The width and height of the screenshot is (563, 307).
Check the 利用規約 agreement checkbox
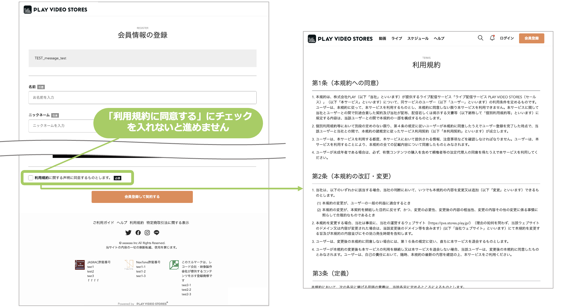(31, 178)
